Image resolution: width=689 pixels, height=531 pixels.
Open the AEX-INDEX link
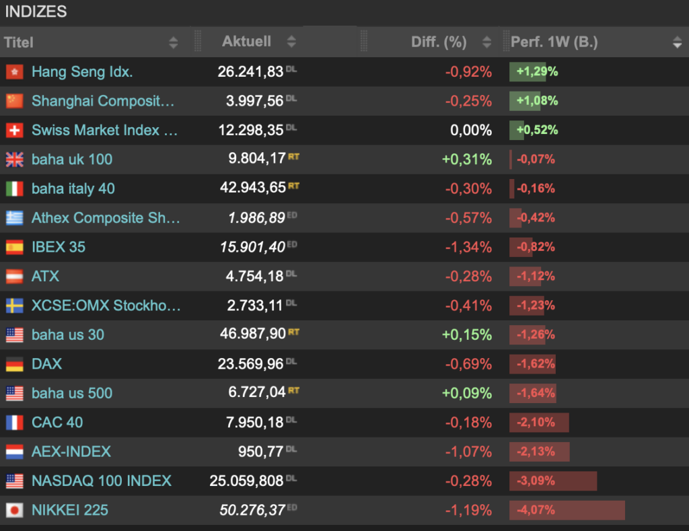(x=71, y=452)
